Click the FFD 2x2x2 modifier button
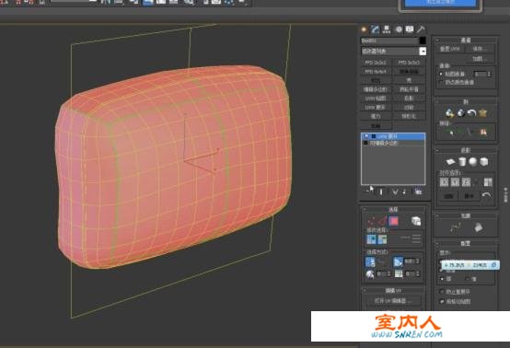The width and height of the screenshot is (510, 348). tap(376, 63)
